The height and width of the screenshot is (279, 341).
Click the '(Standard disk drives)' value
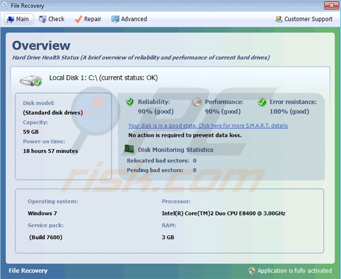[53, 113]
